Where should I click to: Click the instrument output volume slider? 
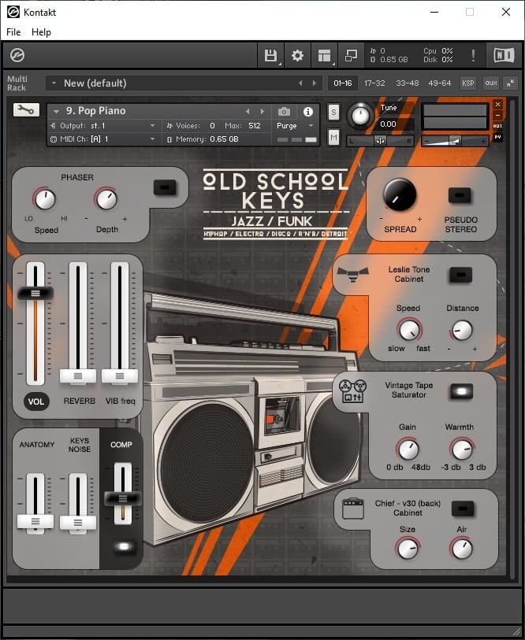455,141
